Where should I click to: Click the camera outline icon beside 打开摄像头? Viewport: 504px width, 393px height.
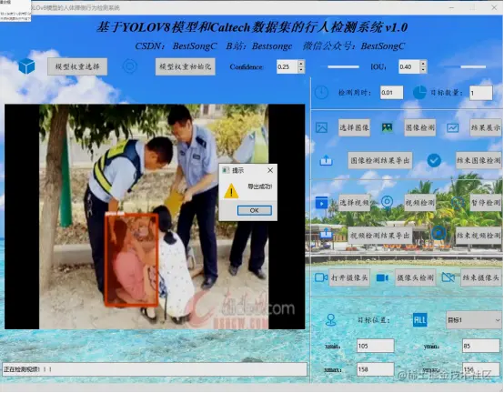pos(321,277)
